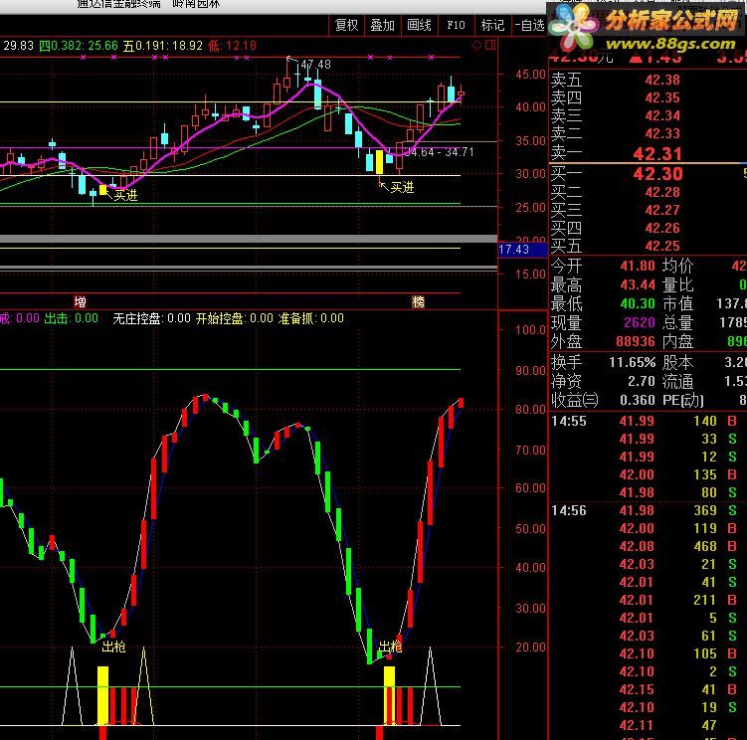This screenshot has height=740, width=747.
Task: Select the 画线 drawing tool button
Action: point(419,25)
